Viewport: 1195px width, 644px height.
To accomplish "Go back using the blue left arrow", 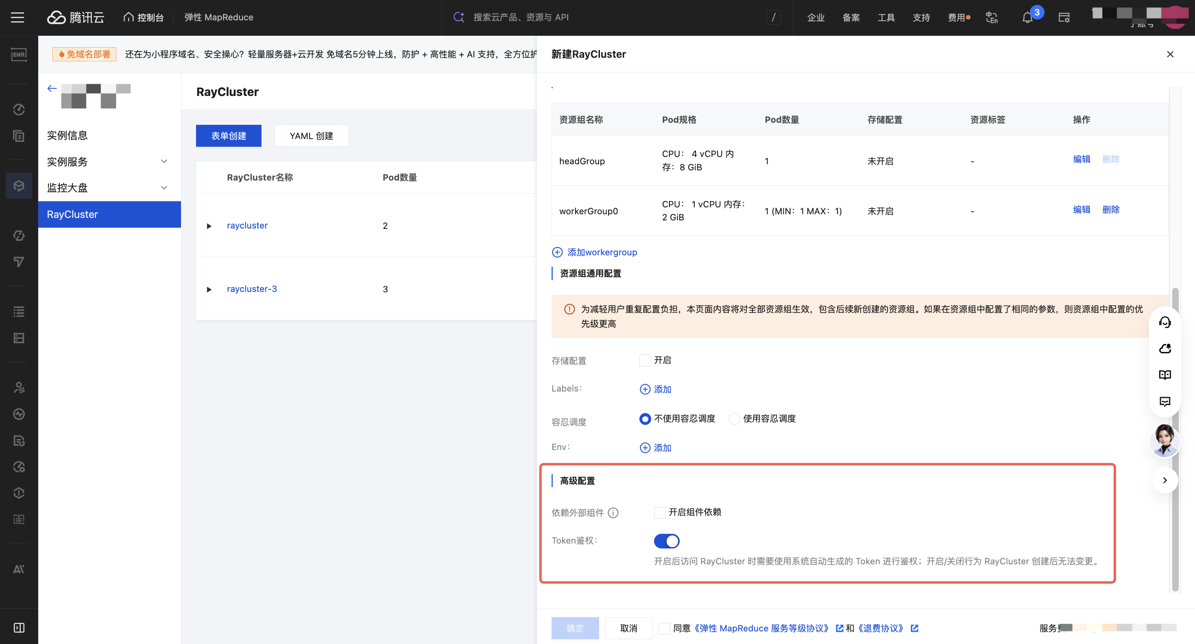I will 52,88.
